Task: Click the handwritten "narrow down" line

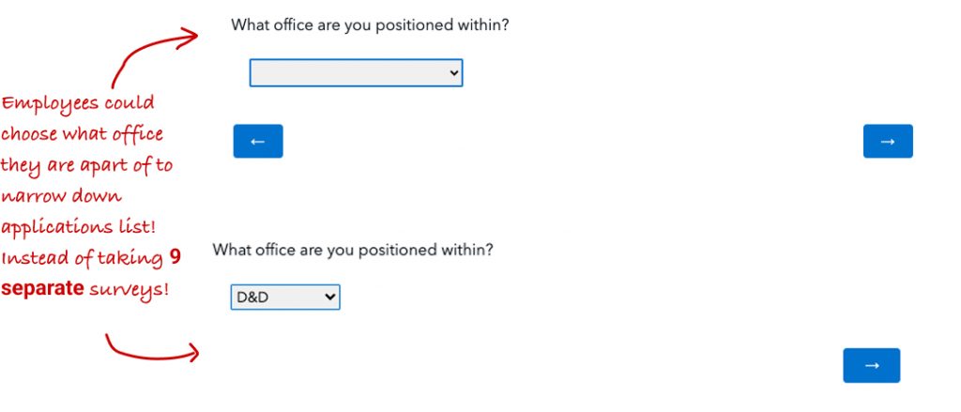Action: click(61, 197)
